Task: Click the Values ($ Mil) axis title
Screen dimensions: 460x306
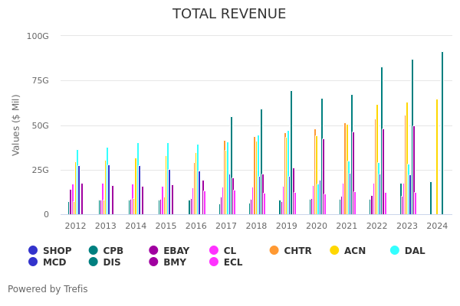Action: (x=16, y=125)
